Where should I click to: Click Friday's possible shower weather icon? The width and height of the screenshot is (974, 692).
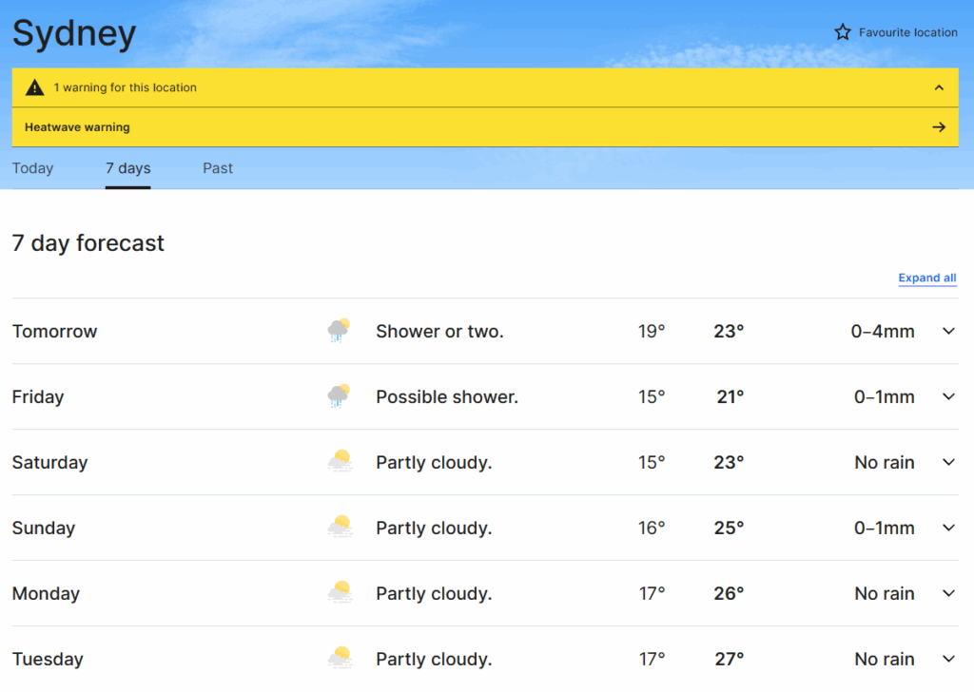pyautogui.click(x=339, y=396)
